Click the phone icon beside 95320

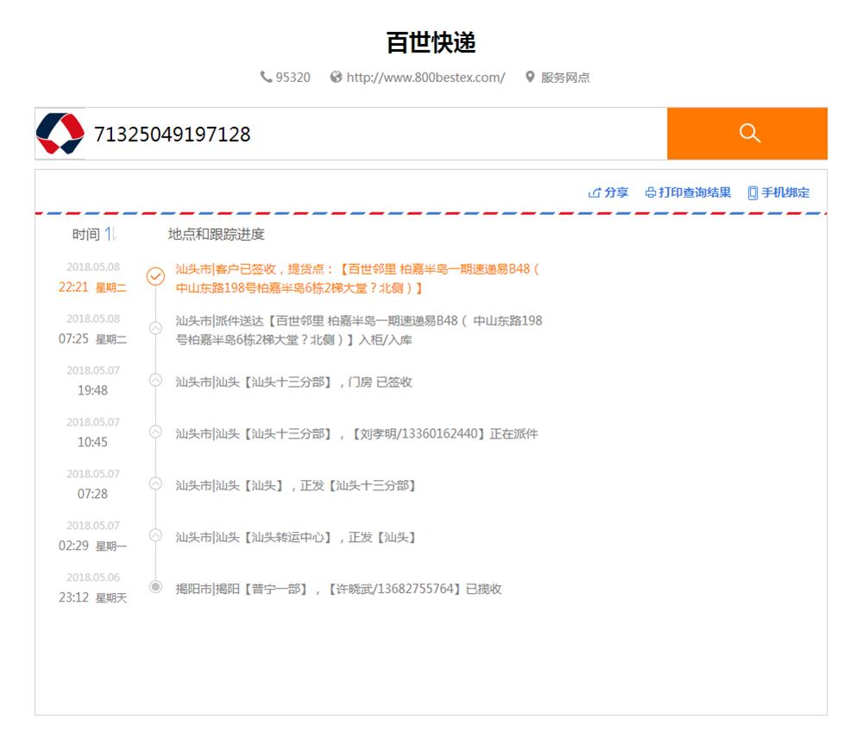coord(267,77)
